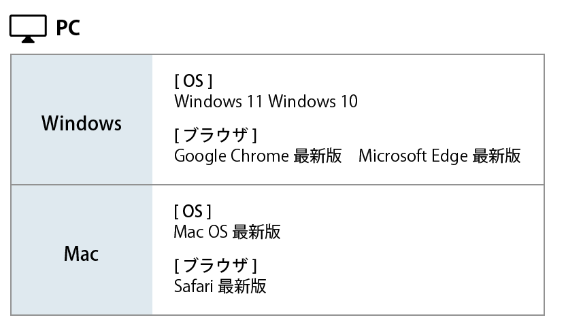Viewport: 566px width, 326px height.
Task: Click the word Google in Windows row
Action: (200, 157)
